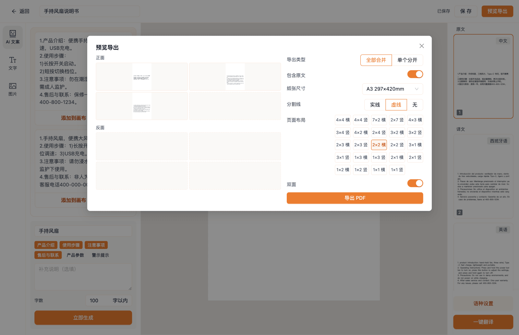The width and height of the screenshot is (519, 335).
Task: Click the first front-page preview thumbnail
Action: point(142,77)
